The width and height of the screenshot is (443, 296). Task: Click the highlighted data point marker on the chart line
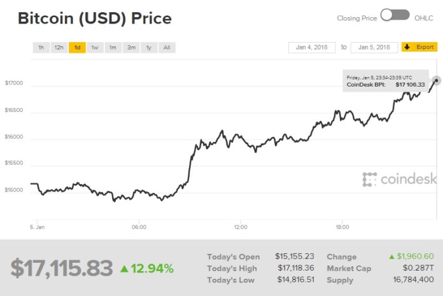[x=437, y=80]
